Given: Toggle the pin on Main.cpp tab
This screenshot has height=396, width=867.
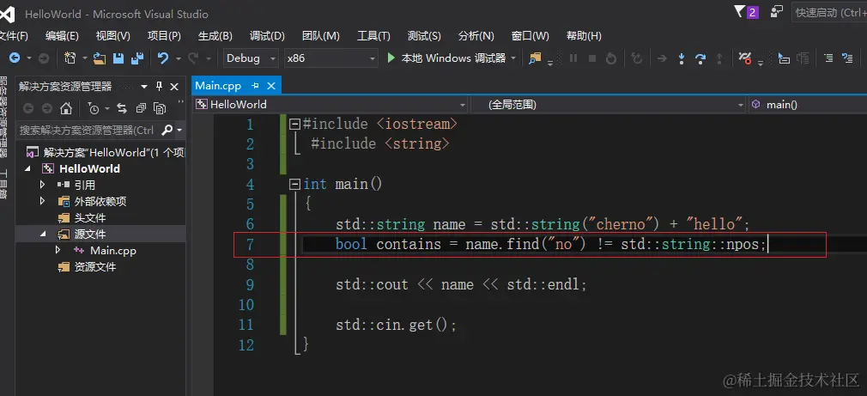Looking at the screenshot, I should (255, 86).
